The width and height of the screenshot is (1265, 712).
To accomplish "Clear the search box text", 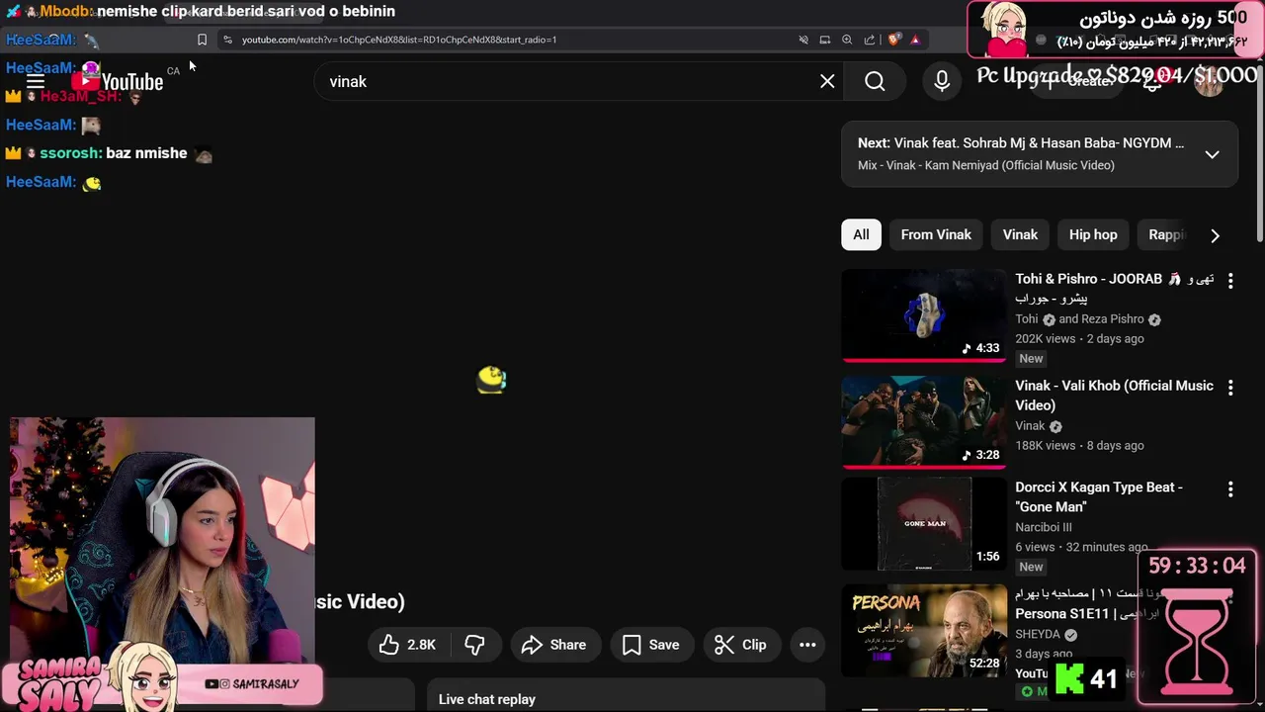I will point(827,81).
